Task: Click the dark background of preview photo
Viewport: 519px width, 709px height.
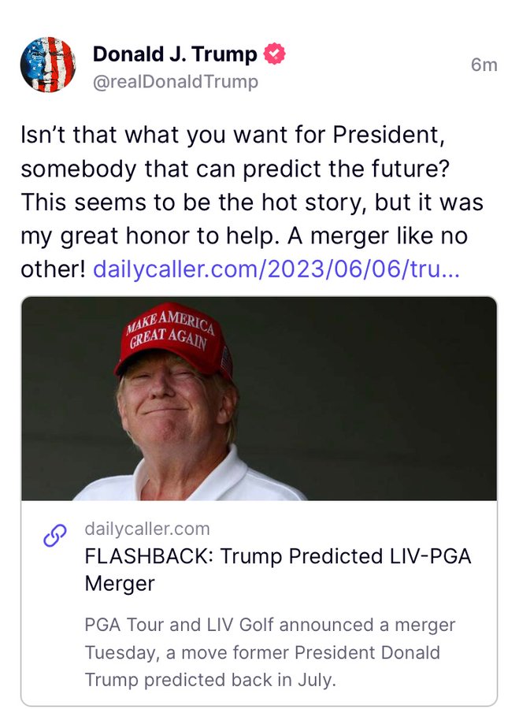Action: click(371, 398)
